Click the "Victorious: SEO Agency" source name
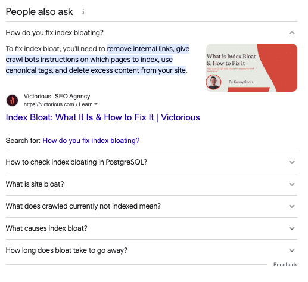This screenshot has height=282, width=308. (57, 96)
